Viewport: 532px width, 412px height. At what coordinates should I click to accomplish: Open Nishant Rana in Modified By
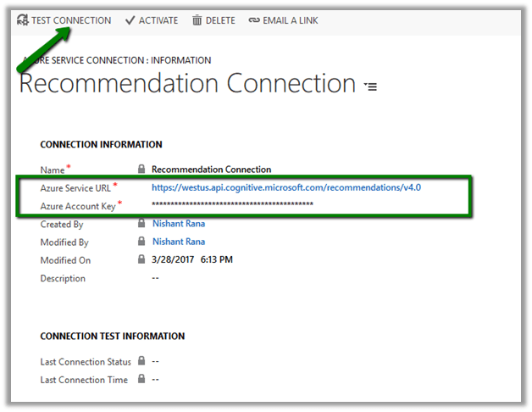[178, 242]
